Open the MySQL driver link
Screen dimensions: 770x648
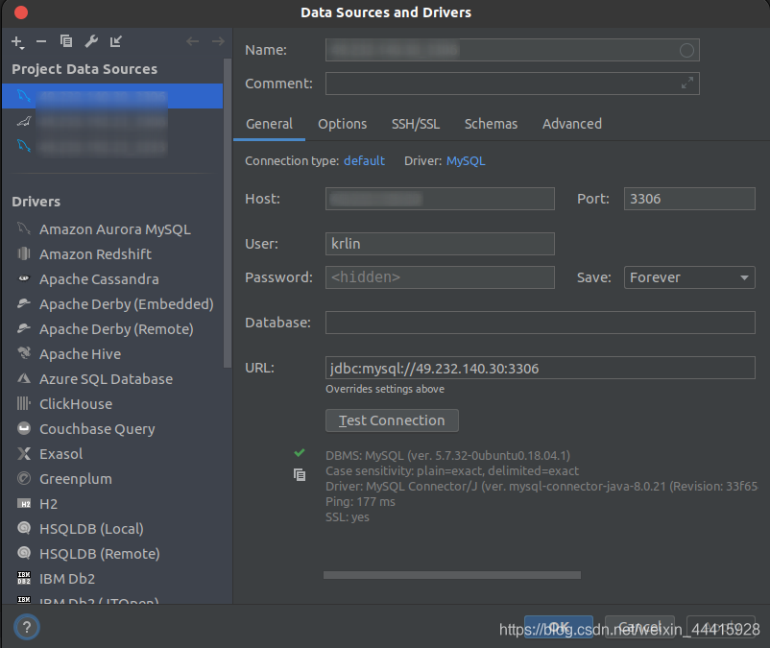point(466,161)
